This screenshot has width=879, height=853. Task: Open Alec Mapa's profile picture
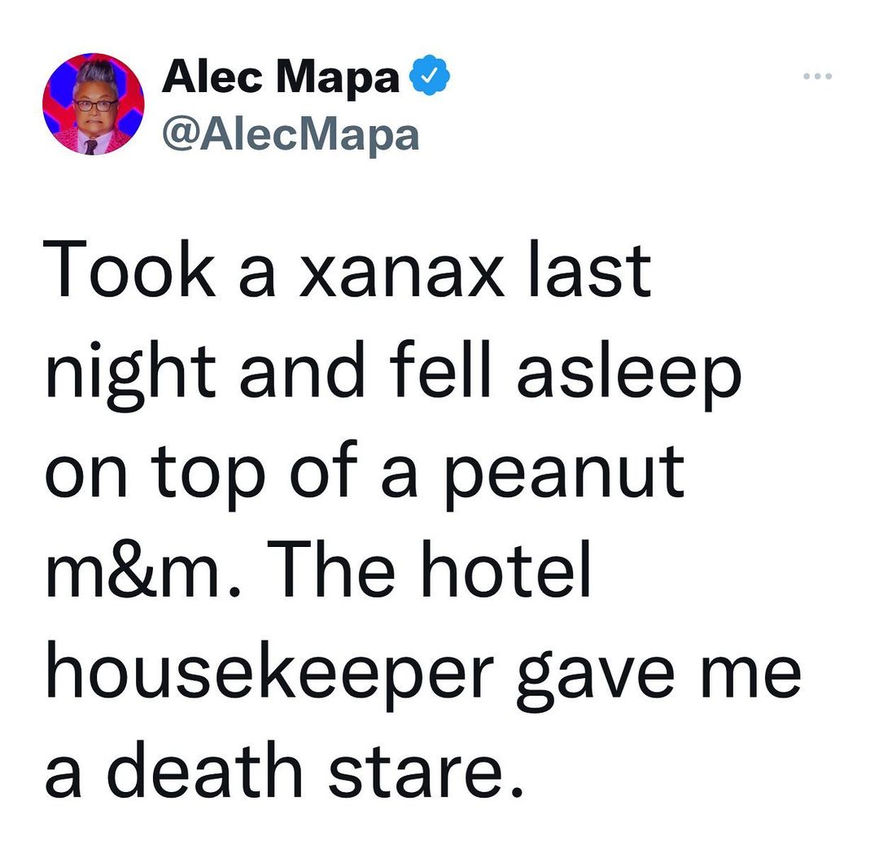point(93,104)
